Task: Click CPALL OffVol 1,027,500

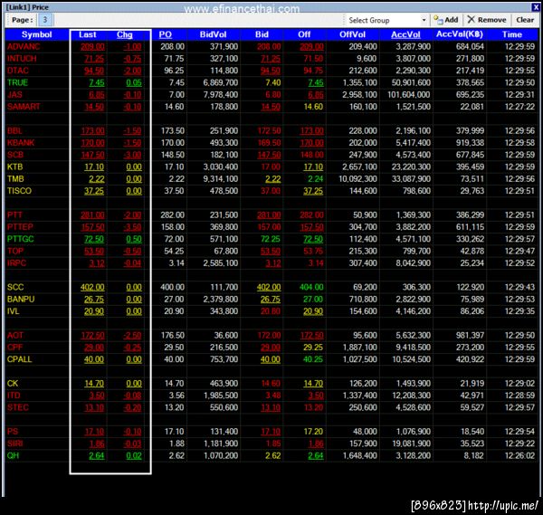Action: [x=360, y=359]
